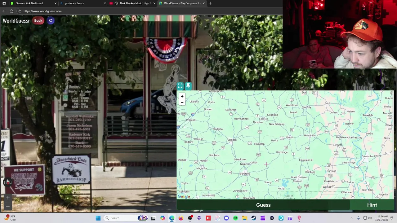Pin the guess map open
This screenshot has height=223, width=397.
(188, 86)
